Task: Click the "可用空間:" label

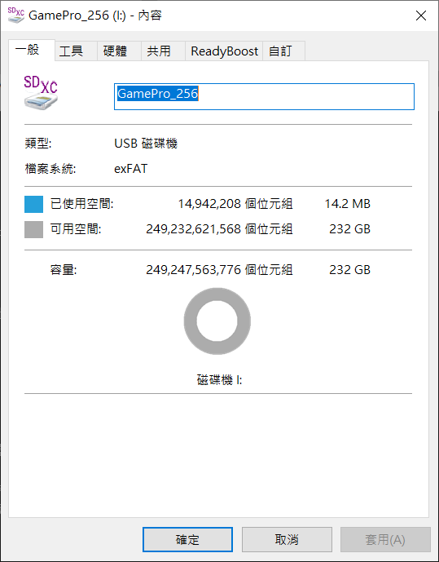Action: [x=76, y=229]
